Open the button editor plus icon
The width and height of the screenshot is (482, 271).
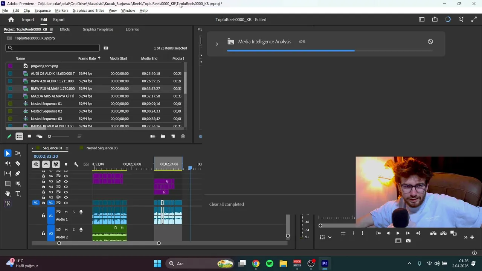click(472, 237)
